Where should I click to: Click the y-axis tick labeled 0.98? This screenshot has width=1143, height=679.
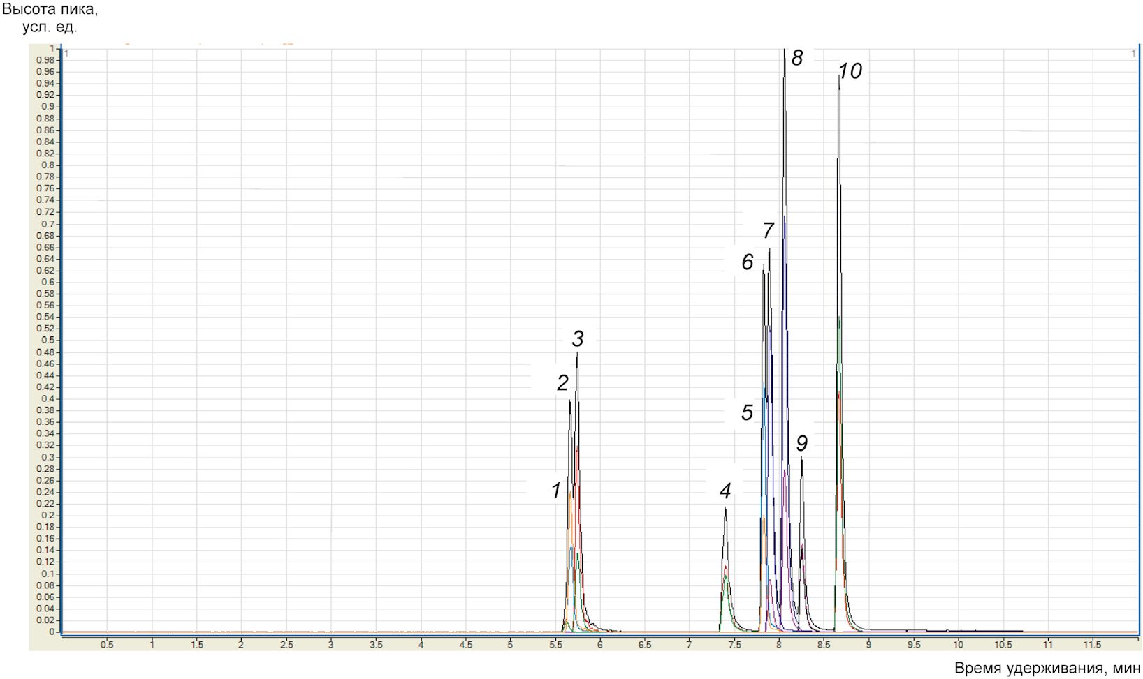click(45, 60)
